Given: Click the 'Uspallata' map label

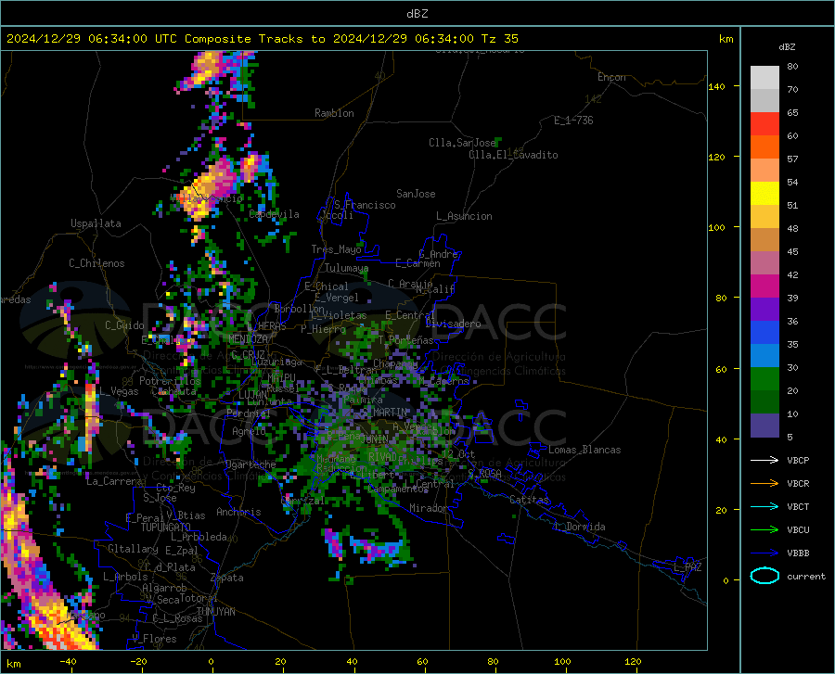Looking at the screenshot, I should coord(96,223).
